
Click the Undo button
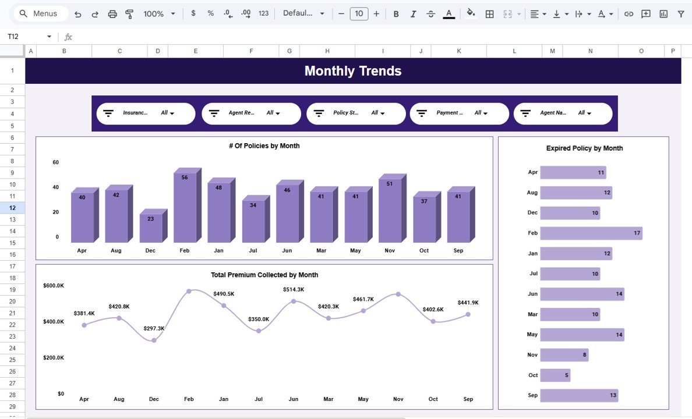[x=77, y=13]
